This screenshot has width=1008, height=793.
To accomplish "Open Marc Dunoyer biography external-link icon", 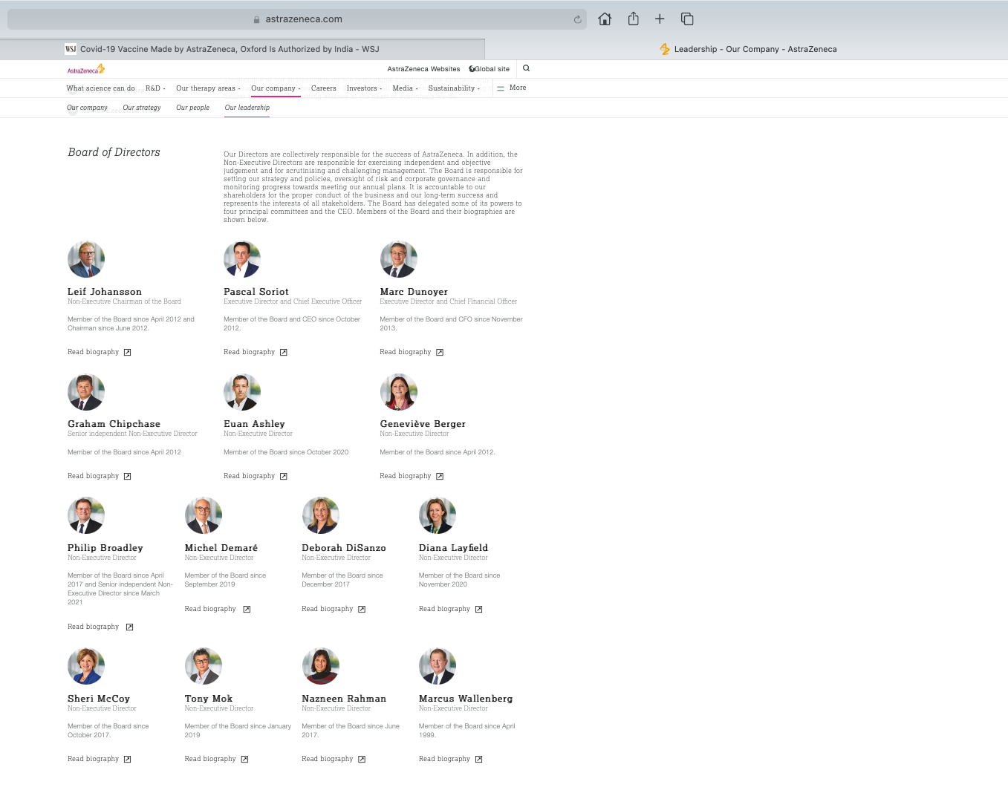I will tap(440, 353).
